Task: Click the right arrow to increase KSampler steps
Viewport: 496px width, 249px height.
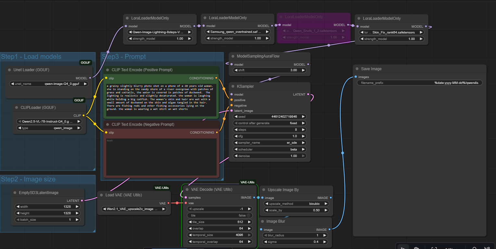Action: (x=303, y=130)
